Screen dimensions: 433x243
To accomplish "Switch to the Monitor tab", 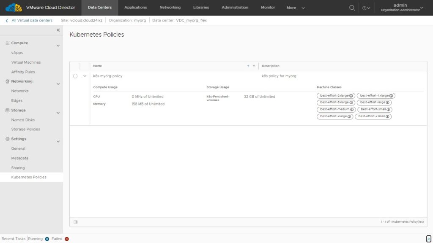I will click(x=268, y=8).
